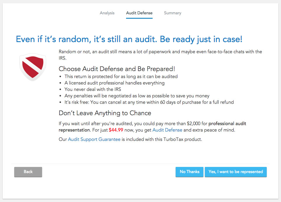The image size is (281, 202).
Task: Open the blue Audit Defense link
Action: (167, 130)
